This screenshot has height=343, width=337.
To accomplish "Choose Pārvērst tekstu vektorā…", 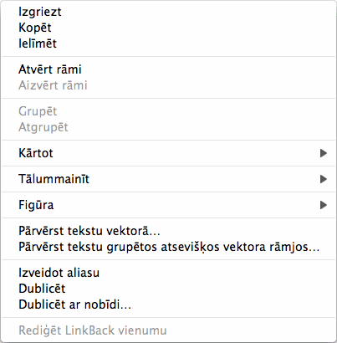I will (168, 231).
